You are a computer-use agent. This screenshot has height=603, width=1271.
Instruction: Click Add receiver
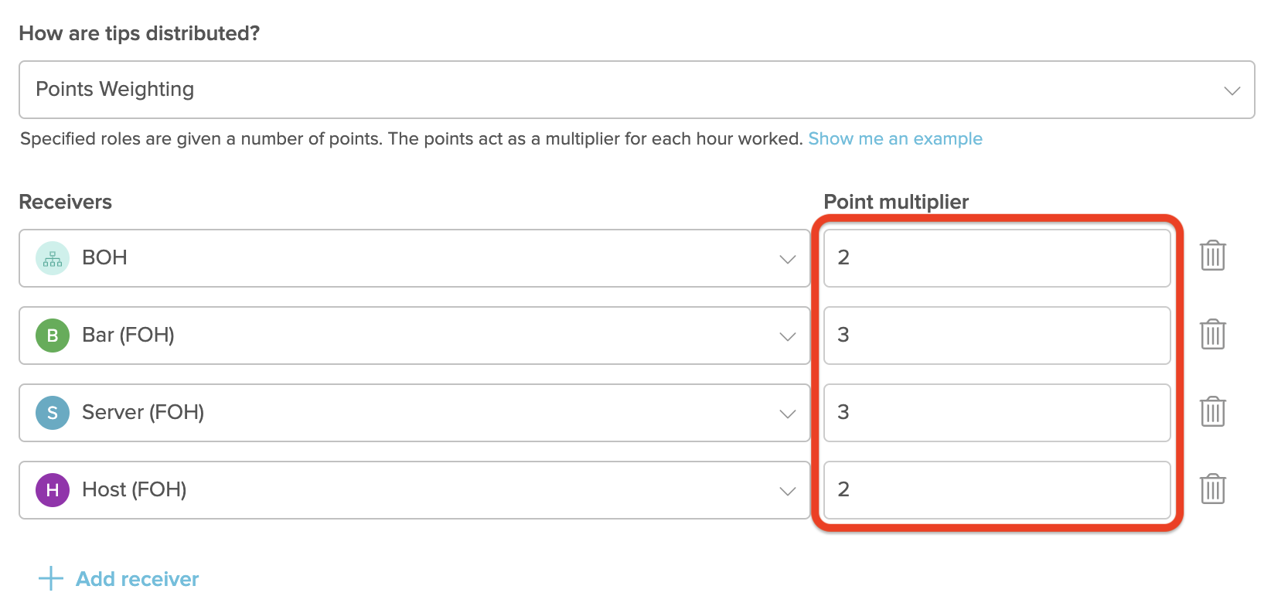click(136, 578)
